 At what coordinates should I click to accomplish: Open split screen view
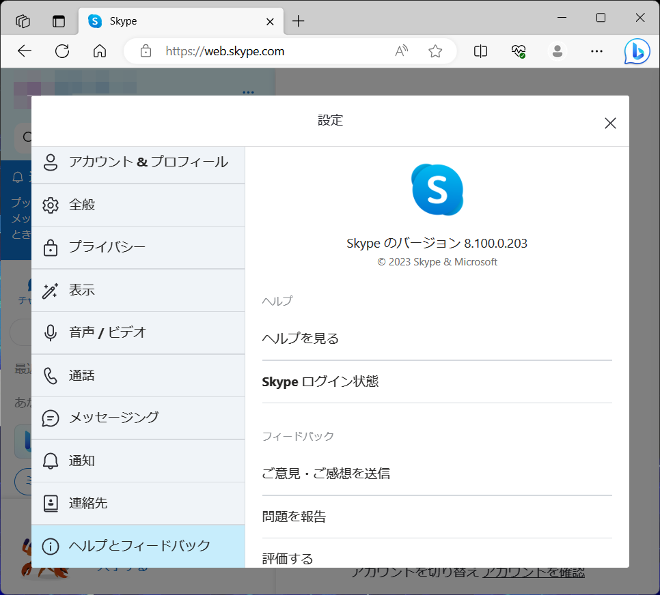click(480, 51)
